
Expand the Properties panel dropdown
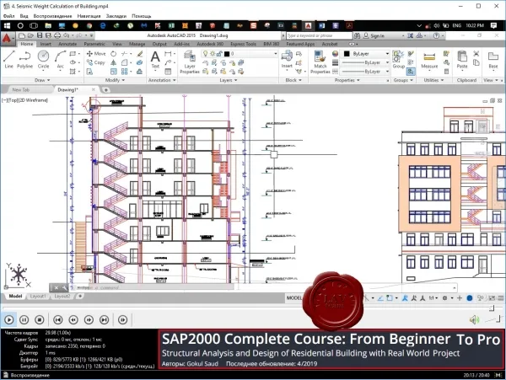[x=347, y=80]
